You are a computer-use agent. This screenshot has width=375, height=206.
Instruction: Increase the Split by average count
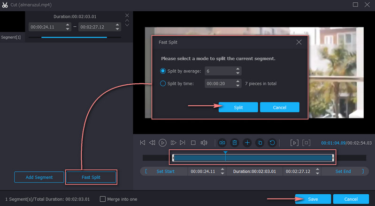tap(238, 69)
